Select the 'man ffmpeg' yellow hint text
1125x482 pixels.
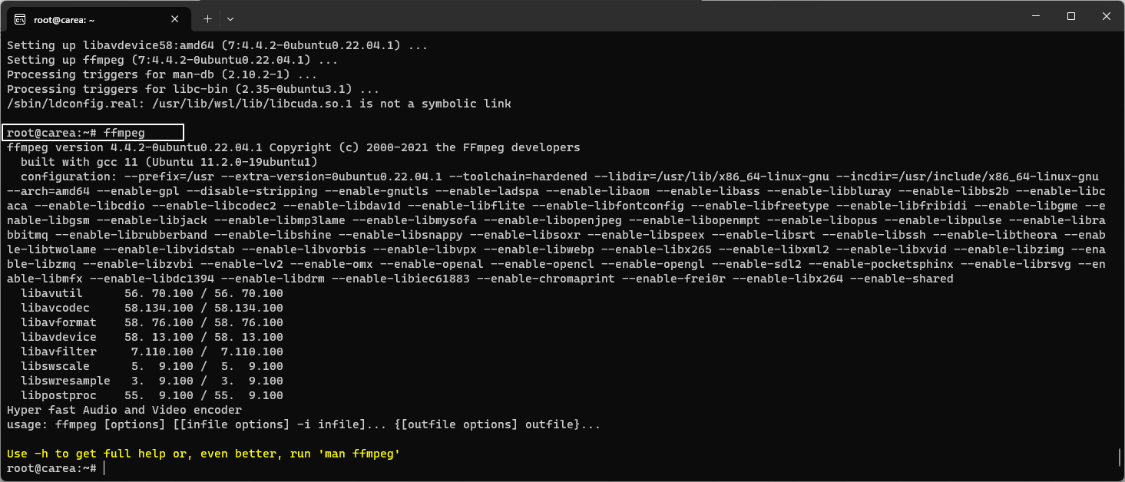pyautogui.click(x=359, y=453)
